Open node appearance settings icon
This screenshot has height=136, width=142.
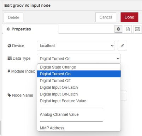[137, 29]
